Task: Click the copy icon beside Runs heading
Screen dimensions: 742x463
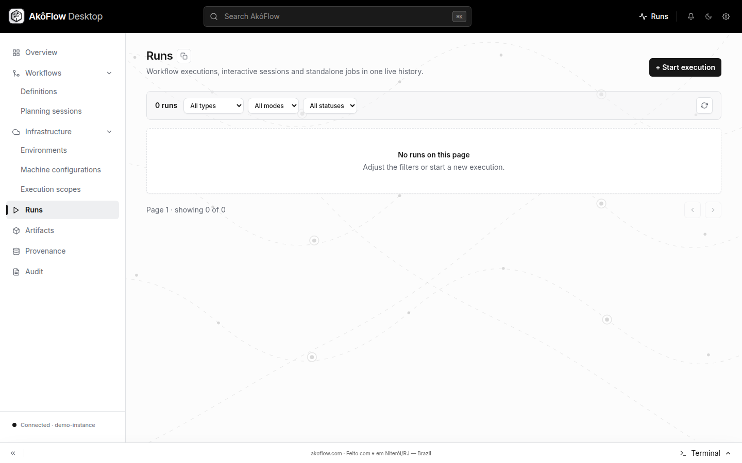Action: coord(184,56)
